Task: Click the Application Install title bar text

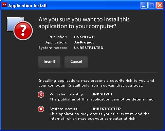Action: pos(27,5)
